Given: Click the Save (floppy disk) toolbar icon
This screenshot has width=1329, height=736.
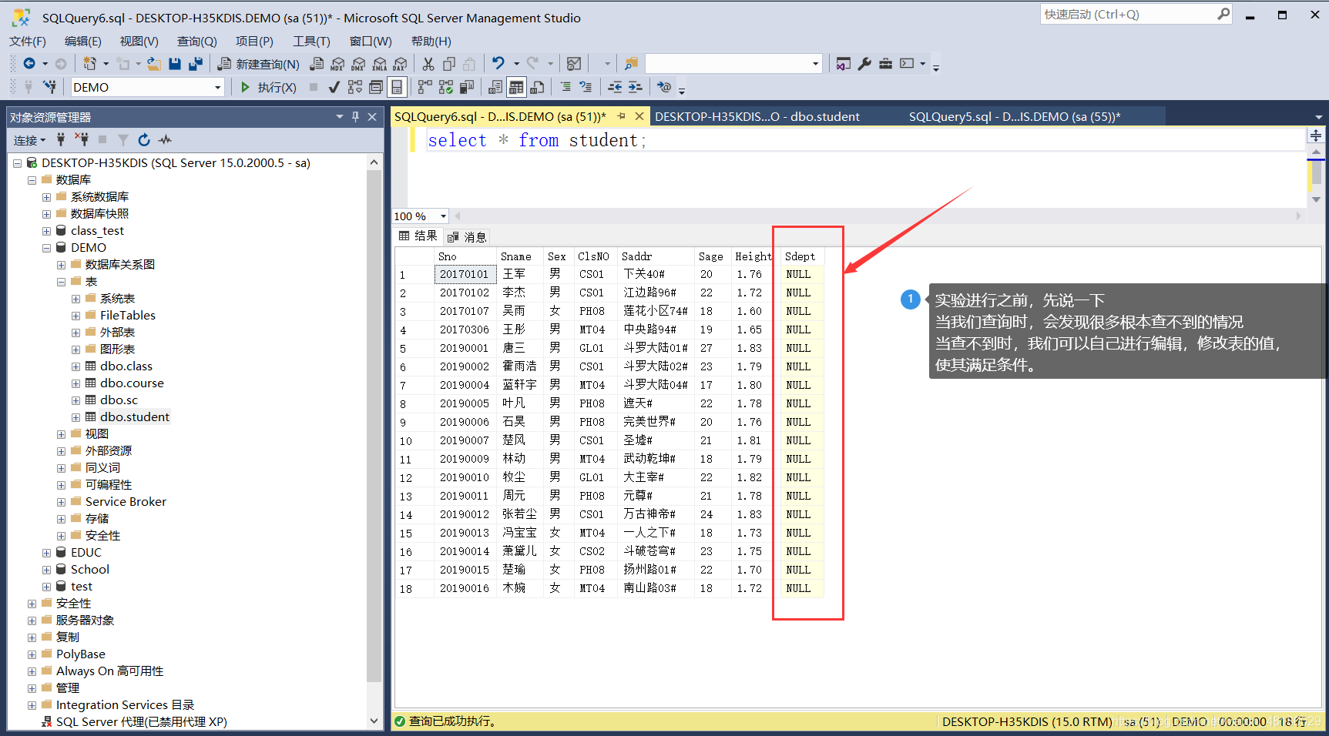Looking at the screenshot, I should point(175,64).
